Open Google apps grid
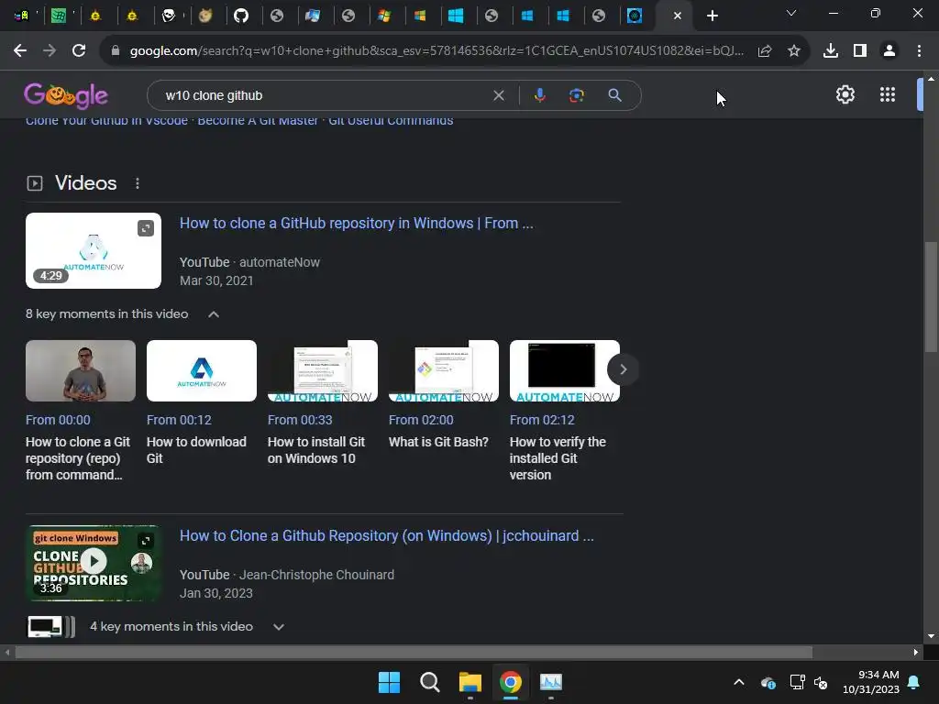The image size is (939, 704). pyautogui.click(x=888, y=94)
